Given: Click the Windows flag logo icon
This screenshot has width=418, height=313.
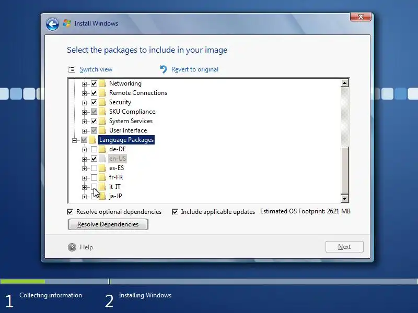Looking at the screenshot, I should coord(67,23).
